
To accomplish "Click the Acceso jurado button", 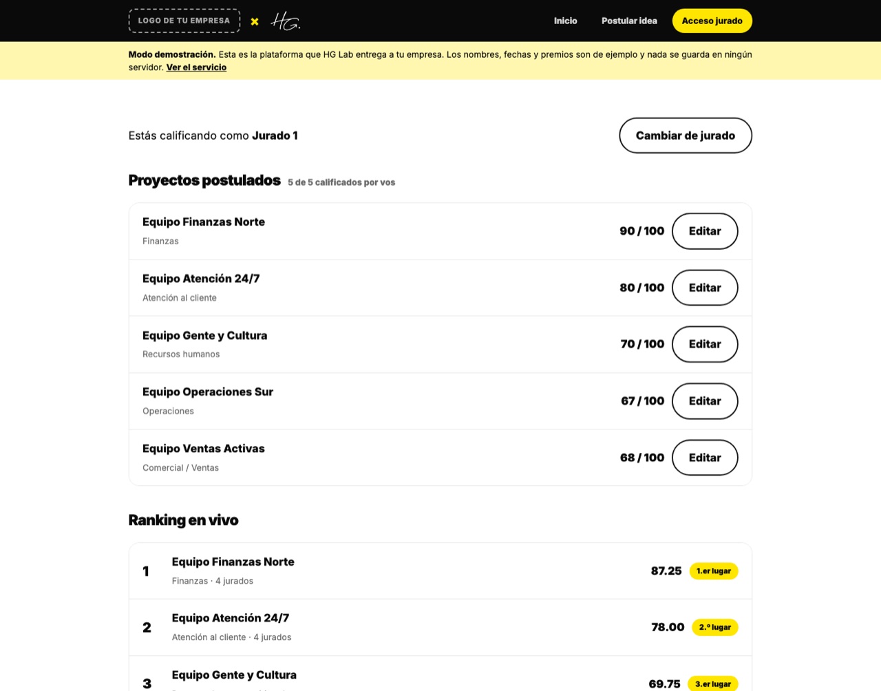I will pyautogui.click(x=712, y=21).
